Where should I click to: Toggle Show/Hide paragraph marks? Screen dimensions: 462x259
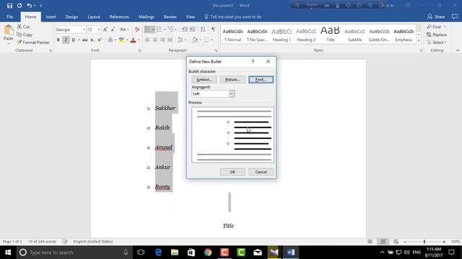pos(213,29)
